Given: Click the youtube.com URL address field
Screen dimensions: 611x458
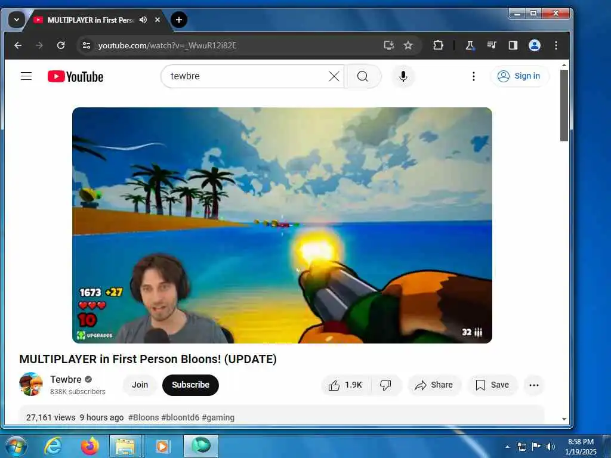Looking at the screenshot, I should pyautogui.click(x=234, y=45).
